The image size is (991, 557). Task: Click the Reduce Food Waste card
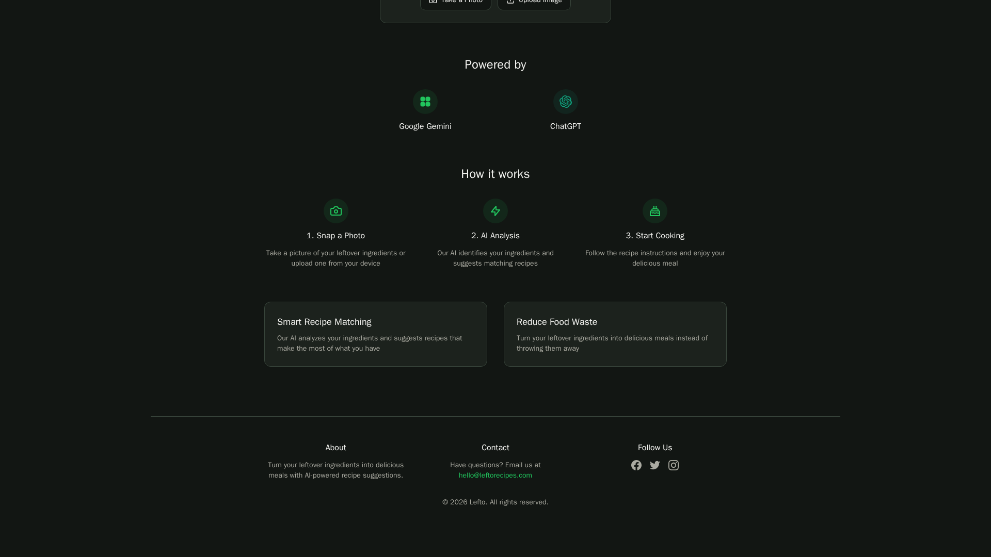click(615, 334)
